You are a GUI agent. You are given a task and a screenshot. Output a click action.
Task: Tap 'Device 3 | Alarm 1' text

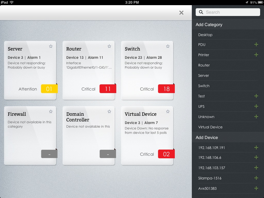pos(24,57)
